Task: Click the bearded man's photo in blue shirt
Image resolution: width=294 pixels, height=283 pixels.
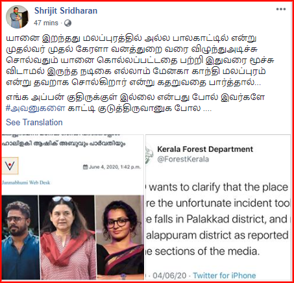Action: 20,238
